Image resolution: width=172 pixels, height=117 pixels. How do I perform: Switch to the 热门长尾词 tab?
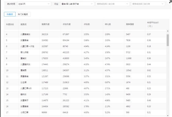tap(23, 14)
